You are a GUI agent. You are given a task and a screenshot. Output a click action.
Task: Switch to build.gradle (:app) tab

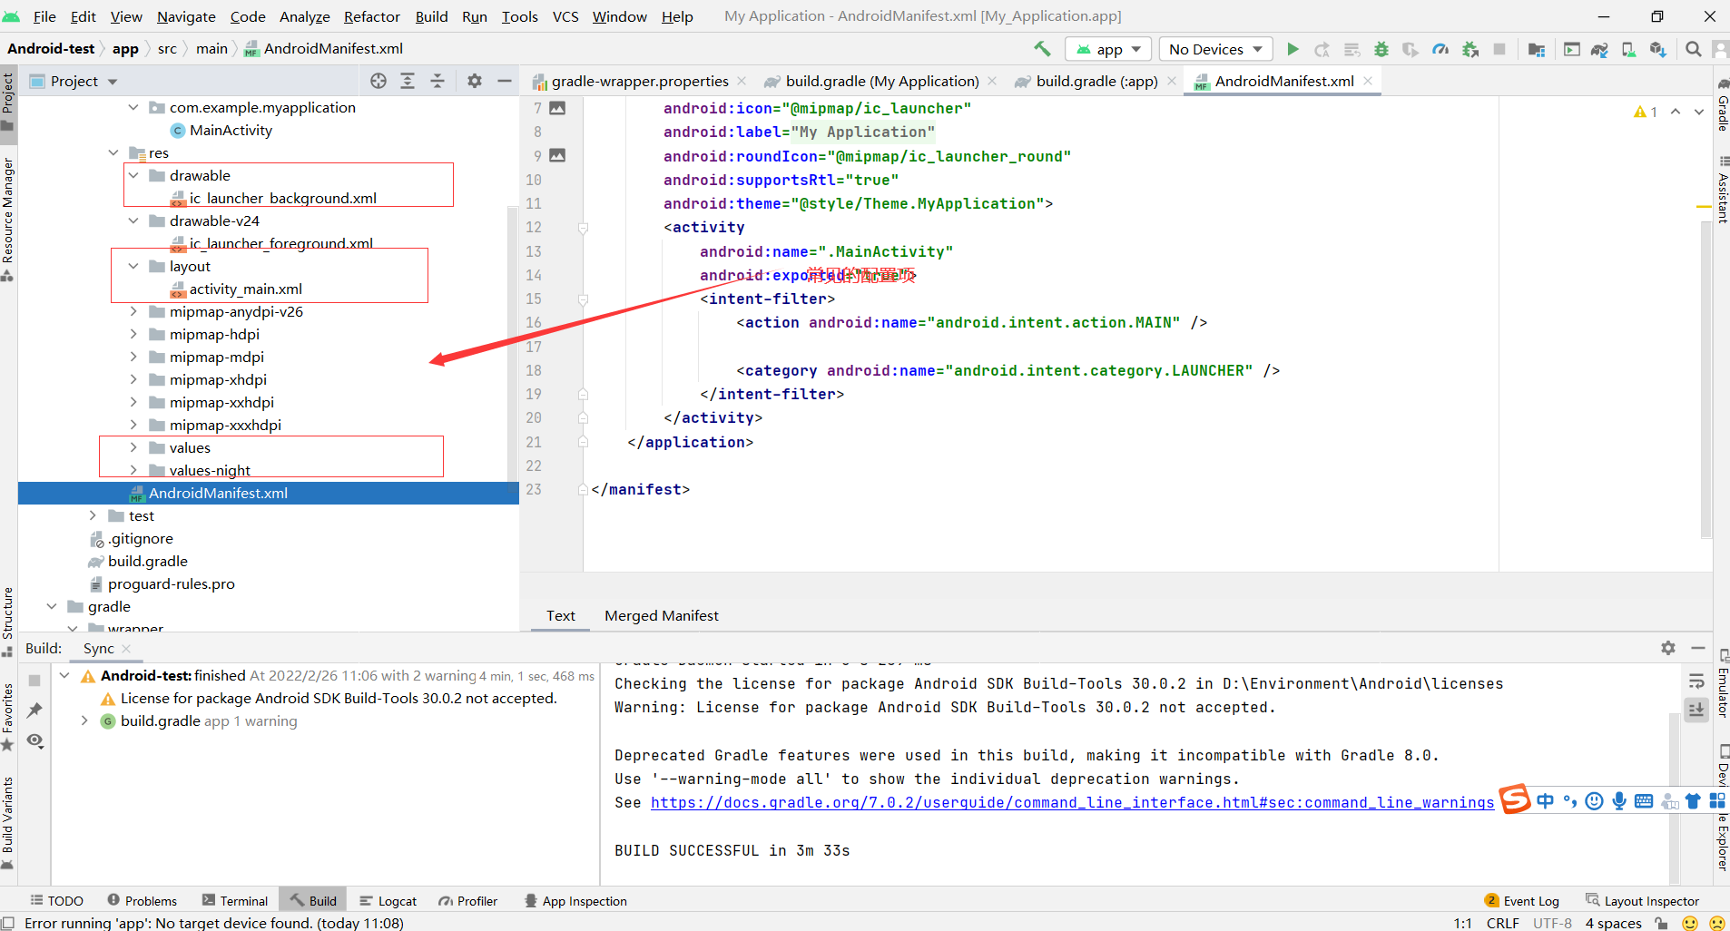tap(1096, 81)
